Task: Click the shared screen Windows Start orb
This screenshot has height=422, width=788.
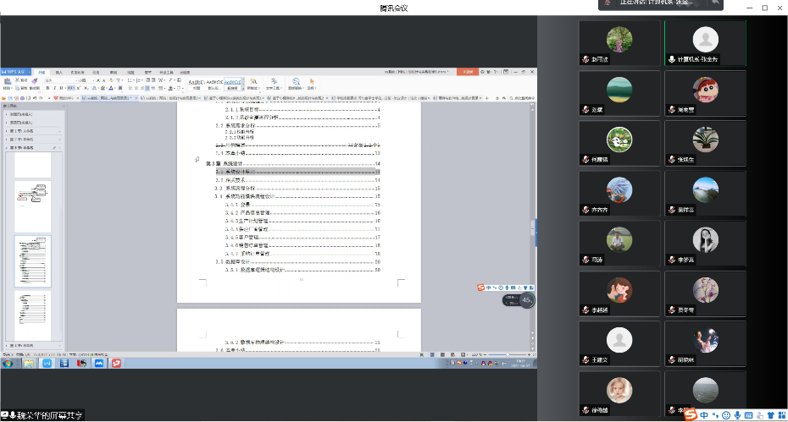Action: point(8,364)
